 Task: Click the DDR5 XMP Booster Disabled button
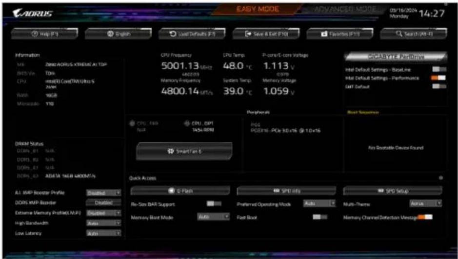(x=103, y=202)
